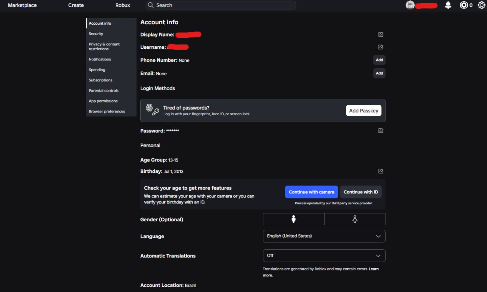This screenshot has width=487, height=292.
Task: Click Continue with camera
Action: (311, 192)
